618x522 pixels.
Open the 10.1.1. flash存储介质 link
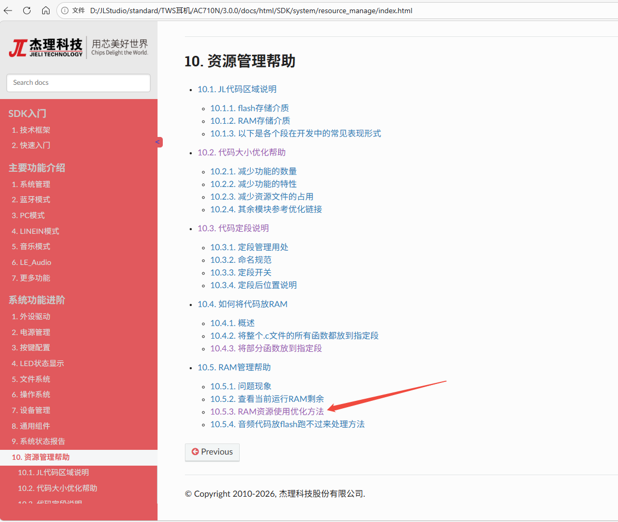[250, 109]
